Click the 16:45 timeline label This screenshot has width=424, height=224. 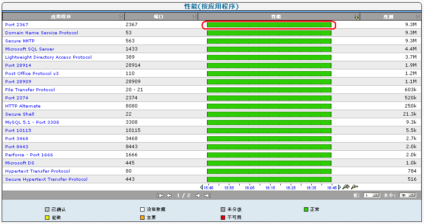tap(332, 188)
